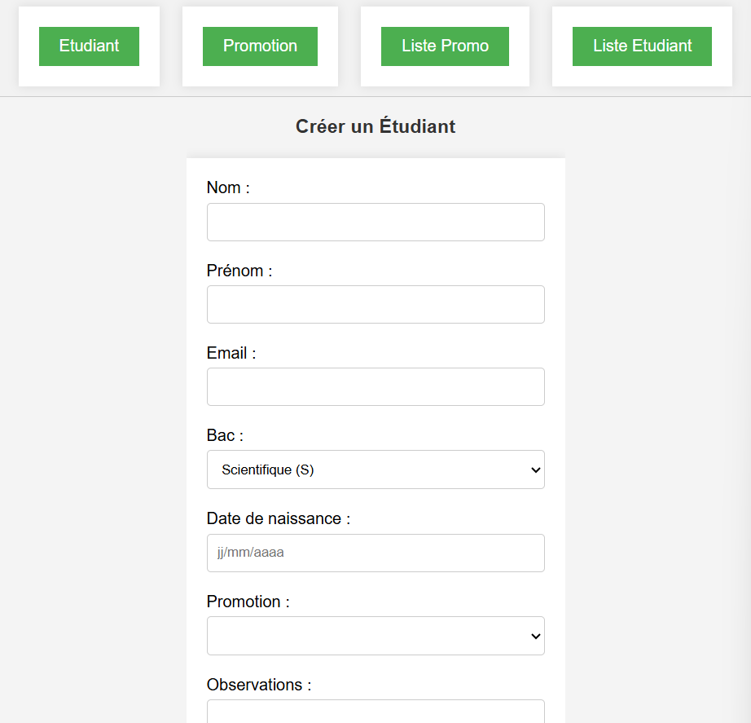Screen dimensions: 751x723
Task: Click the 'Date de naissance :' label
Action: 279,518
